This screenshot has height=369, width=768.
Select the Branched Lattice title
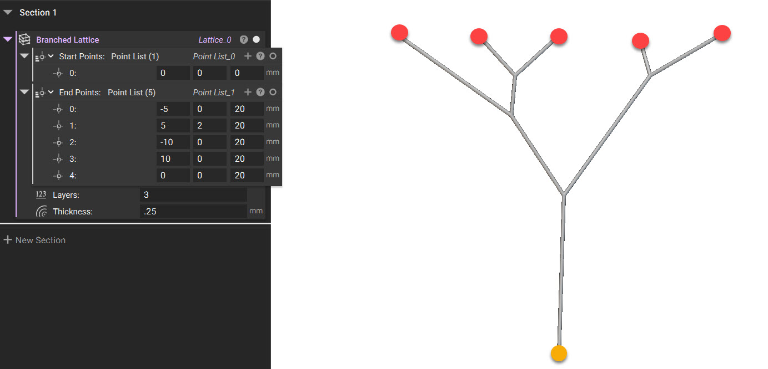pyautogui.click(x=68, y=40)
